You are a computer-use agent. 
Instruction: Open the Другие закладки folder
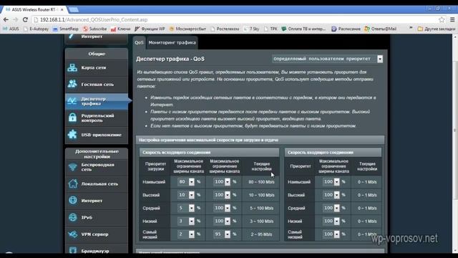pos(437,29)
